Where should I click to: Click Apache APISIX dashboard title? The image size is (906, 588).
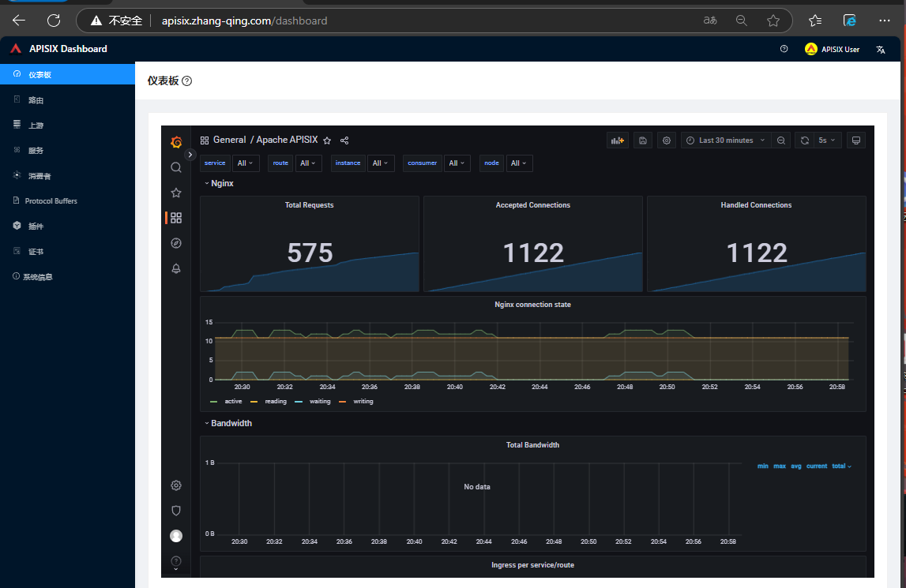click(x=287, y=140)
